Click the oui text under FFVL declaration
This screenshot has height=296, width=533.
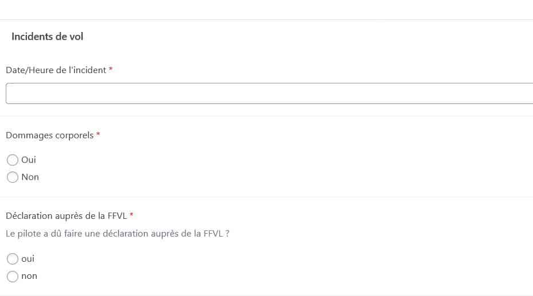click(x=28, y=259)
